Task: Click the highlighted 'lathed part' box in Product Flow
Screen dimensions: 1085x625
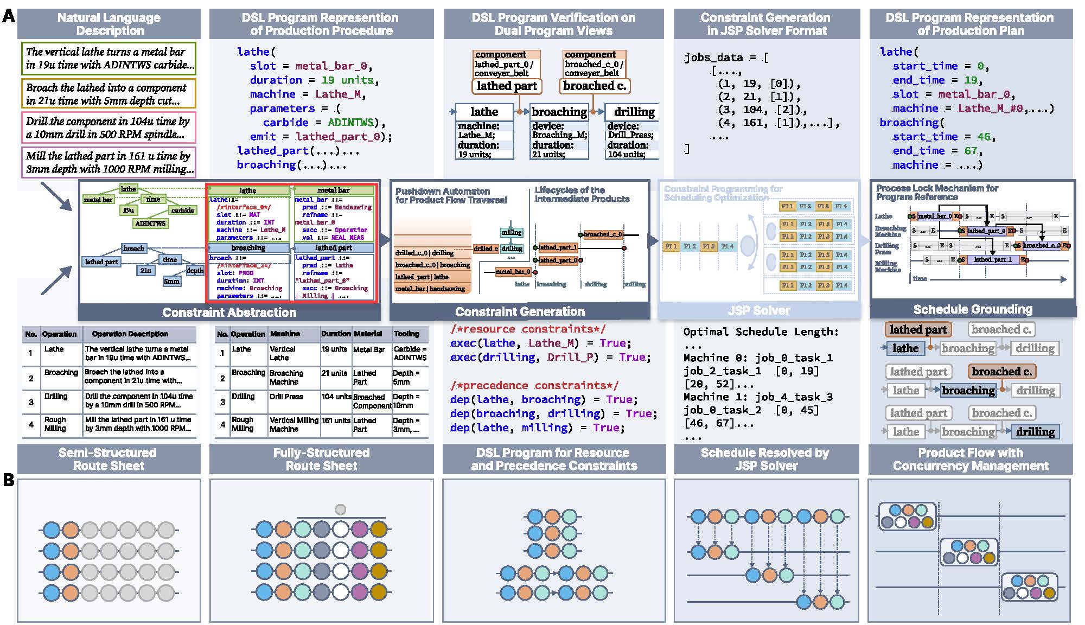Action: coord(918,329)
